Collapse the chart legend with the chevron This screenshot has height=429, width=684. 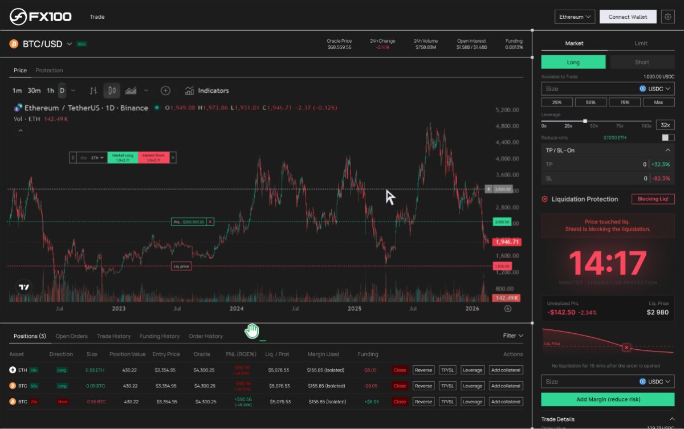point(20,131)
